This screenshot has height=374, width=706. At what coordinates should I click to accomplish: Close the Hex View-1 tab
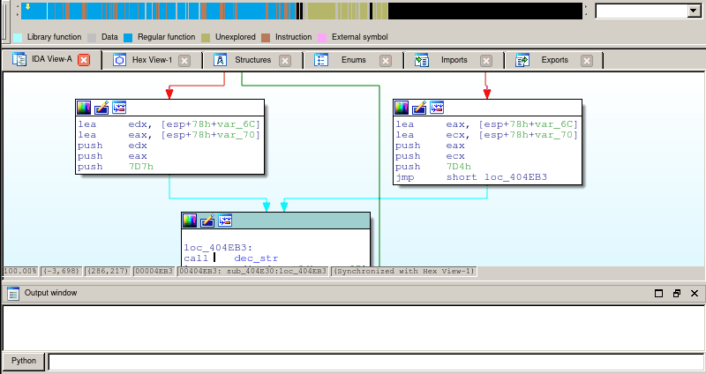tap(184, 61)
